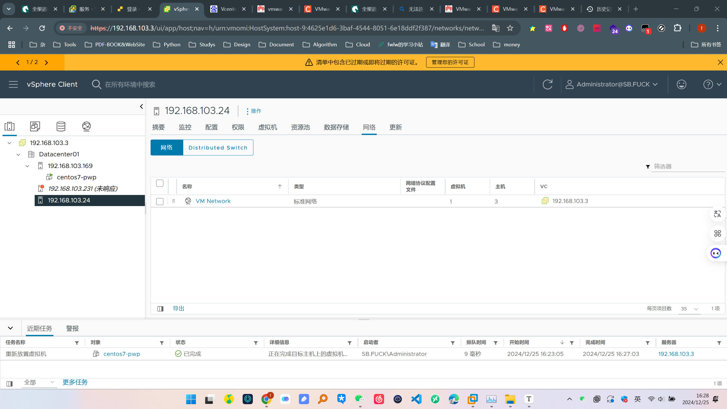Filter the 任务名称 column

[77, 343]
